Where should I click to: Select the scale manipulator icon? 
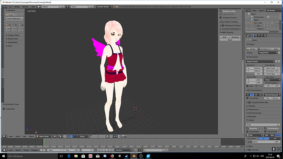coord(77,136)
